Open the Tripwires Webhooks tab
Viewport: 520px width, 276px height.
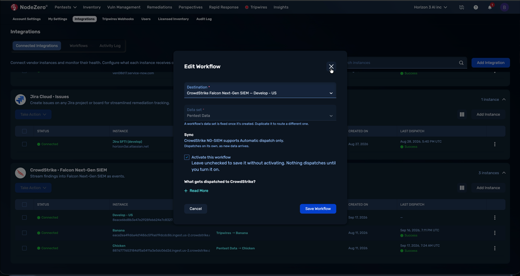tap(118, 19)
